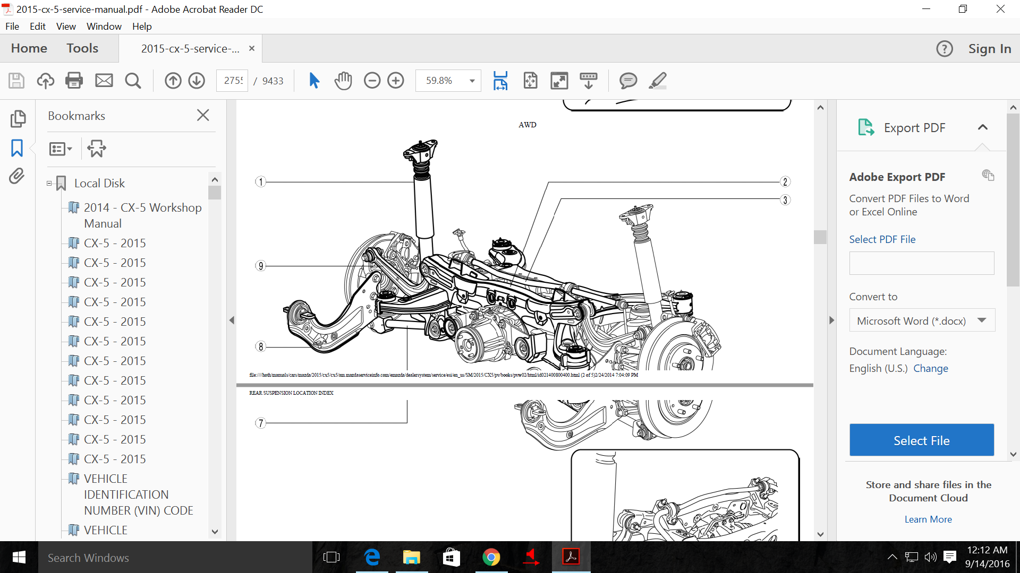Click the read mode keyboard icon
This screenshot has height=573, width=1020.
click(x=589, y=81)
